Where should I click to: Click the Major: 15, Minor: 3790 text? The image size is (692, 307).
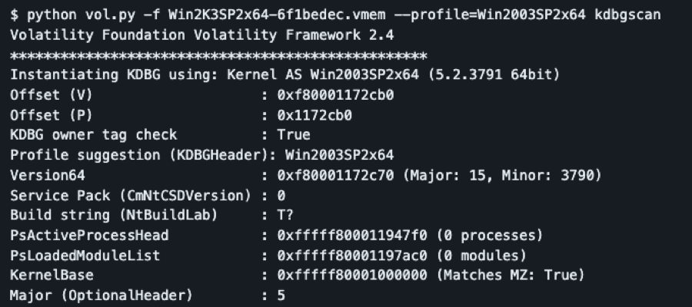(x=502, y=175)
